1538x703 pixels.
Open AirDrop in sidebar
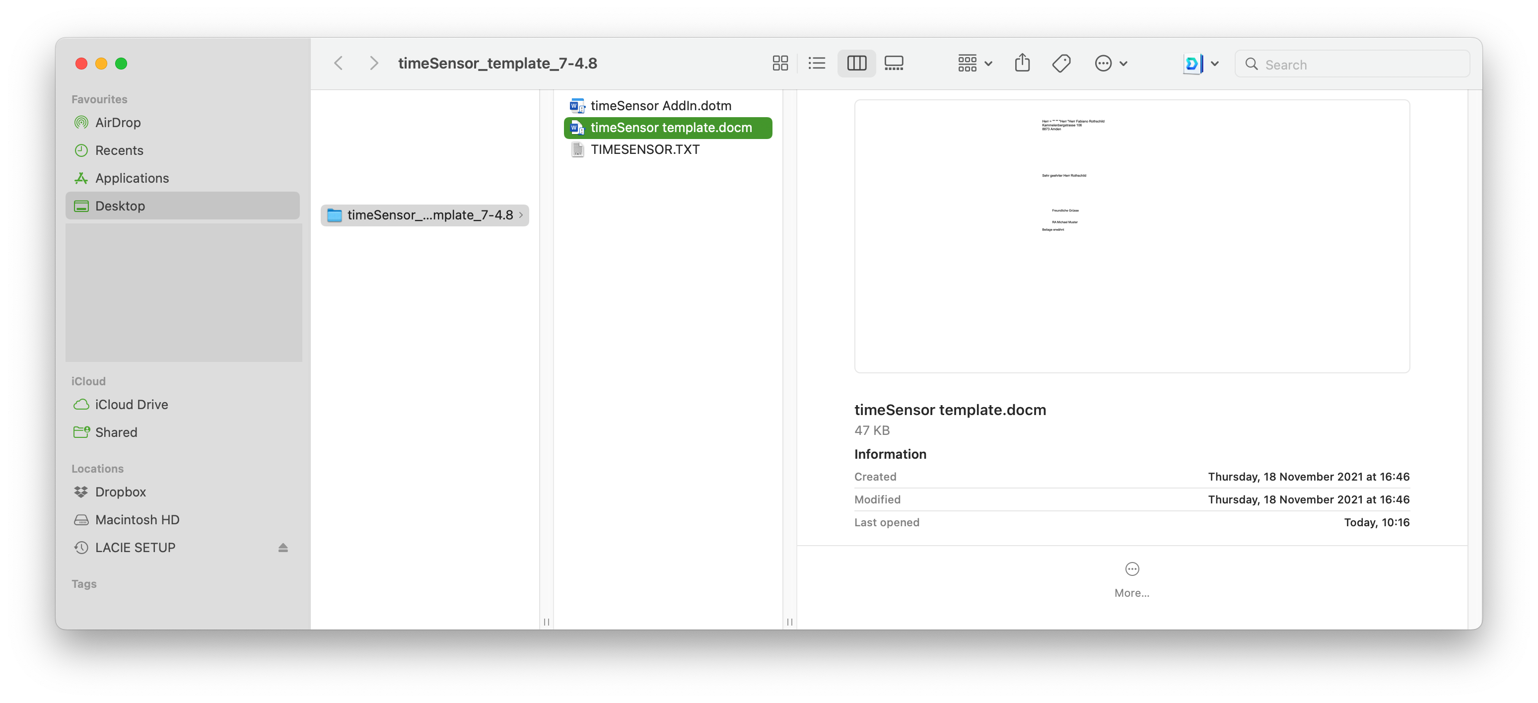pyautogui.click(x=182, y=123)
